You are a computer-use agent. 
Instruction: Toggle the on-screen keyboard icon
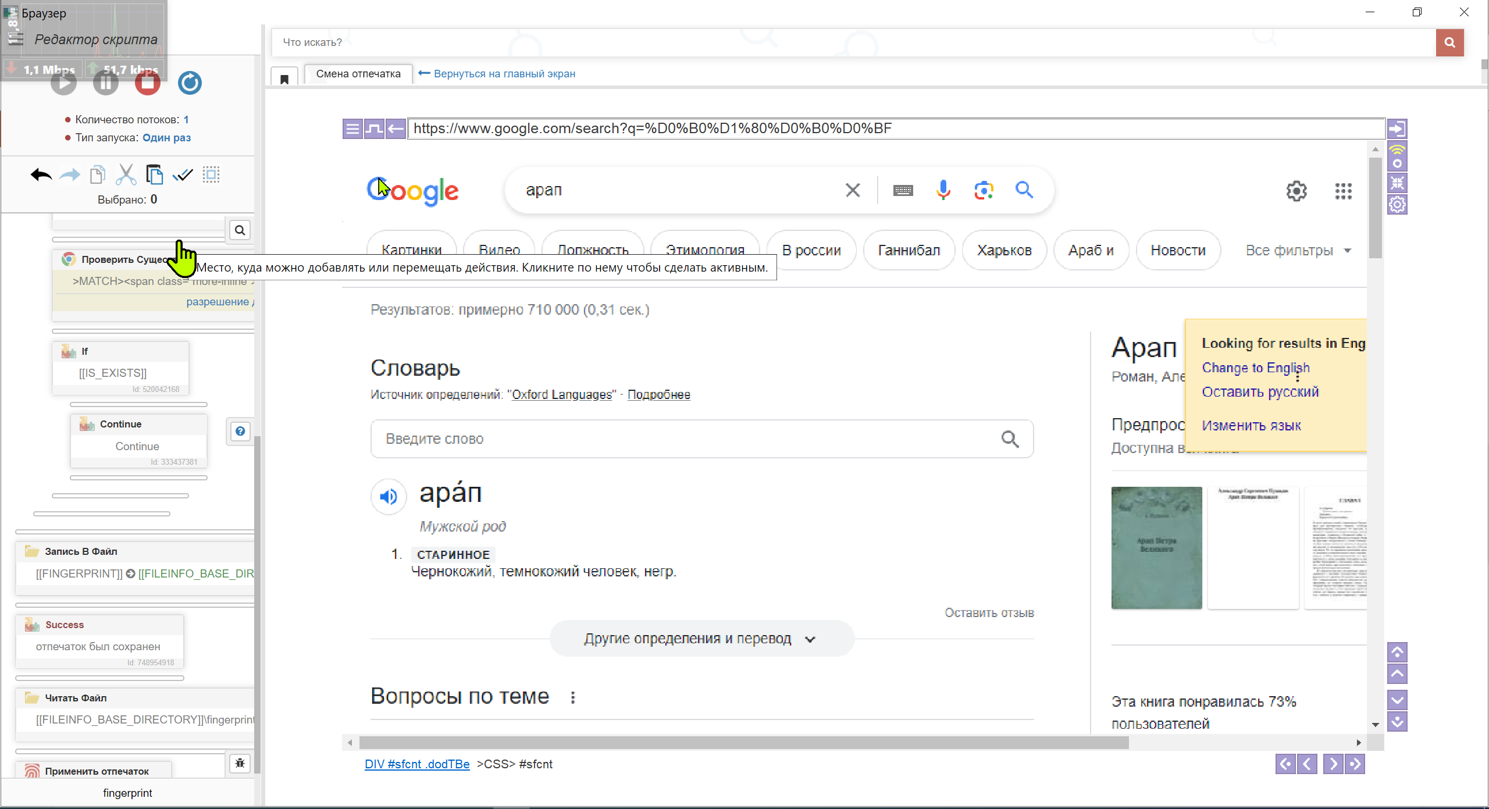point(903,190)
